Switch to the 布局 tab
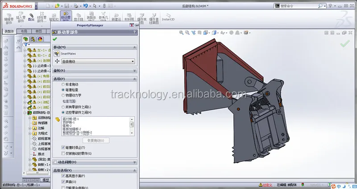The height and width of the screenshot is (189, 357). click(x=24, y=31)
